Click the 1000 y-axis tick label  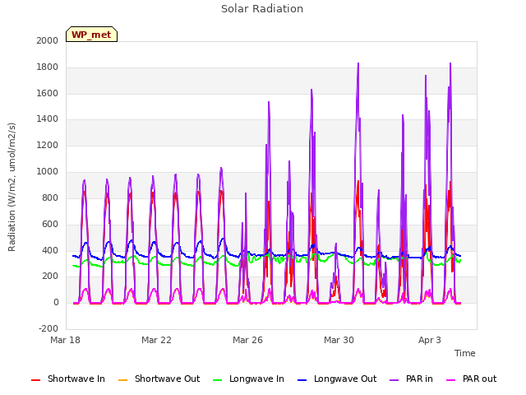48,172
